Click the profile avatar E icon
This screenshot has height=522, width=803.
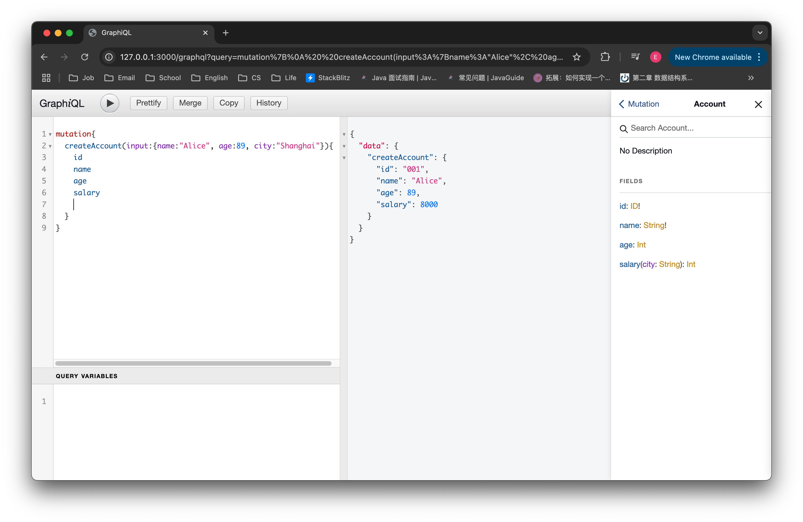coord(655,57)
